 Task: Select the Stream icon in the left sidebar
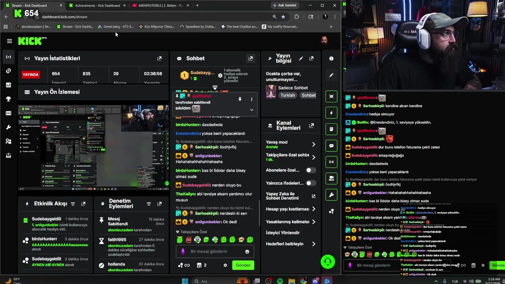tap(8, 57)
